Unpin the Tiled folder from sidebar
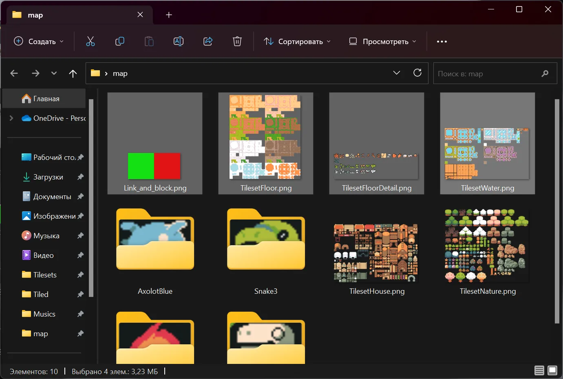 click(x=80, y=294)
